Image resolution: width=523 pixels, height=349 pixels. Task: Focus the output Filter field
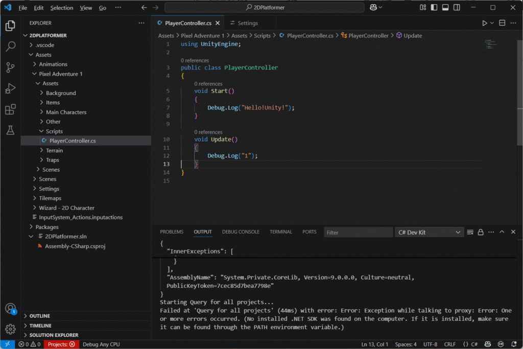click(358, 232)
